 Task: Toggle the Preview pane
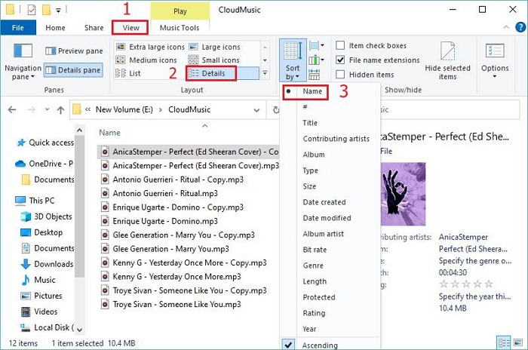coord(74,51)
